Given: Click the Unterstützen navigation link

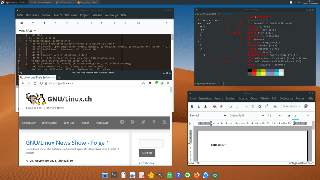Looking at the screenshot, I should click(x=49, y=123).
